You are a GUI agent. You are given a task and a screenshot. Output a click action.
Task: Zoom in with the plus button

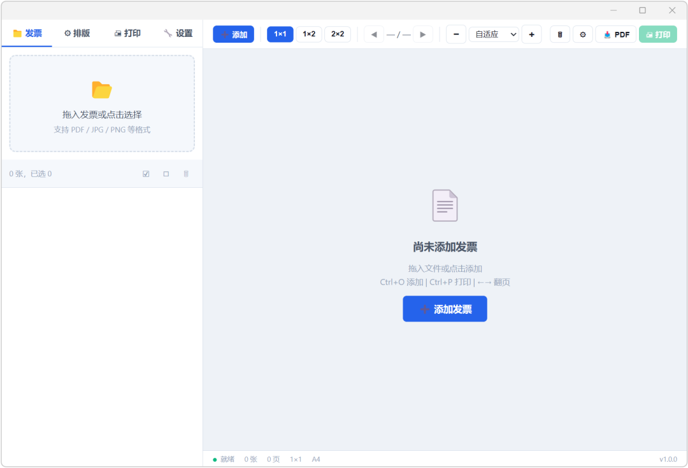pyautogui.click(x=531, y=34)
